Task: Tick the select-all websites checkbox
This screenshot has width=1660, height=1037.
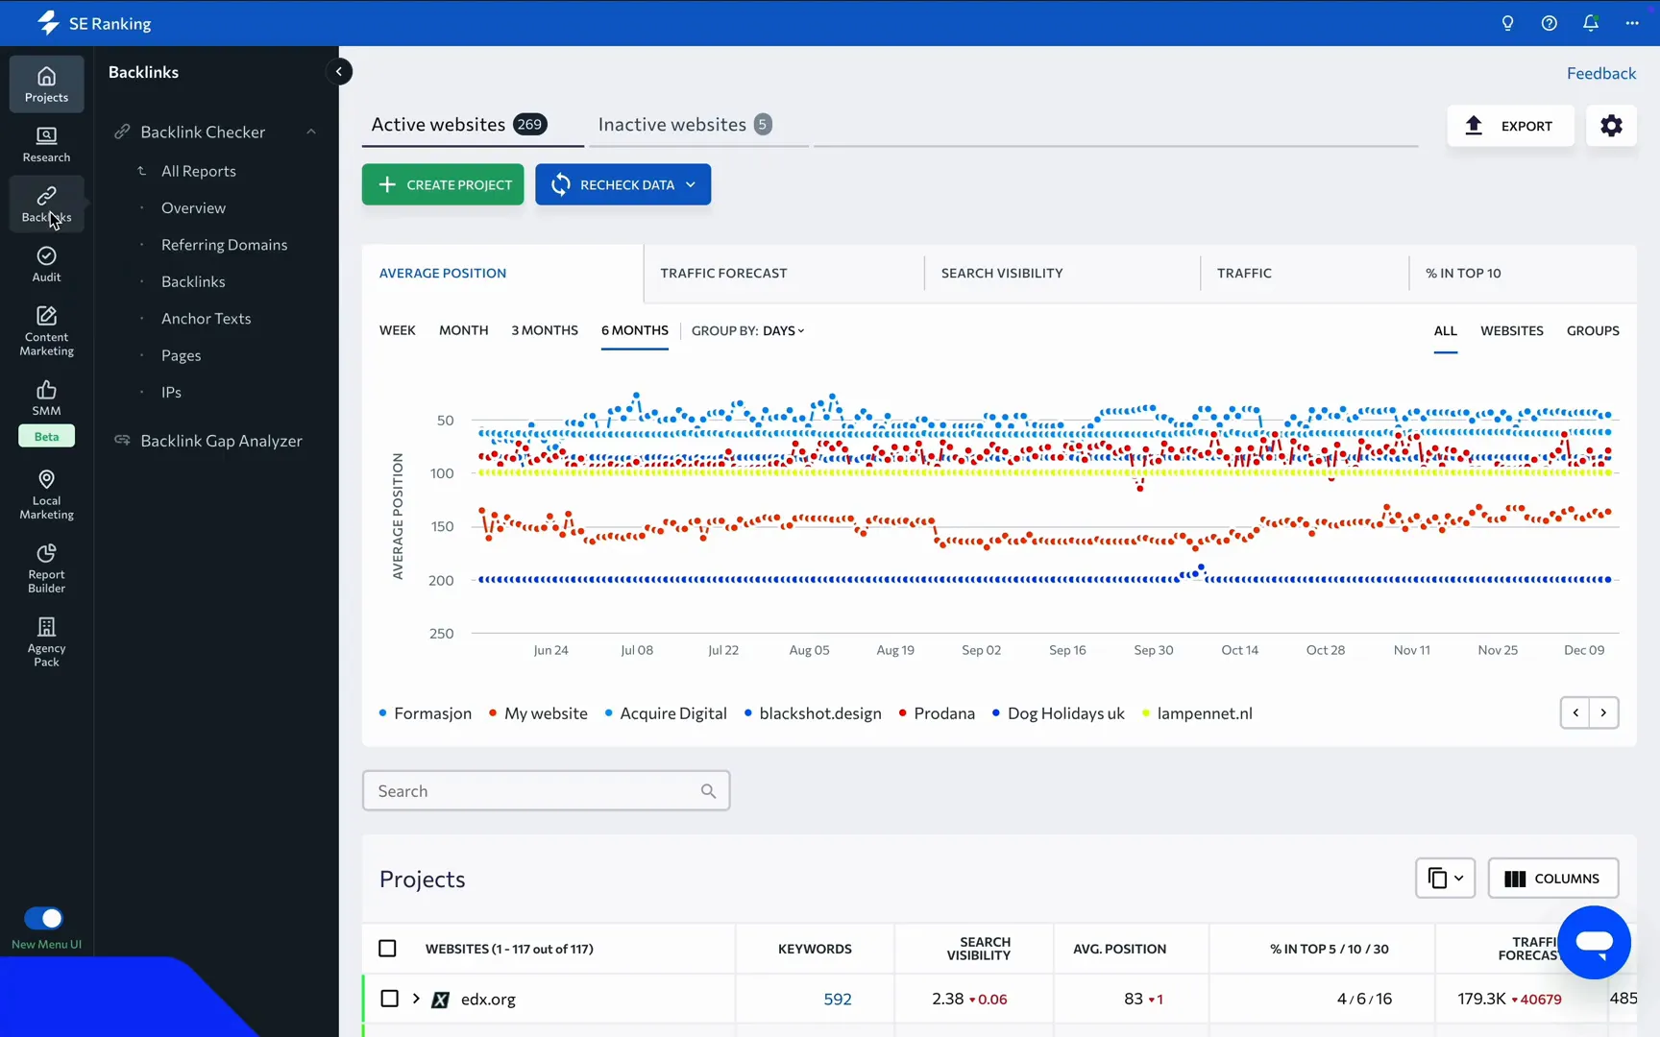Action: click(387, 949)
